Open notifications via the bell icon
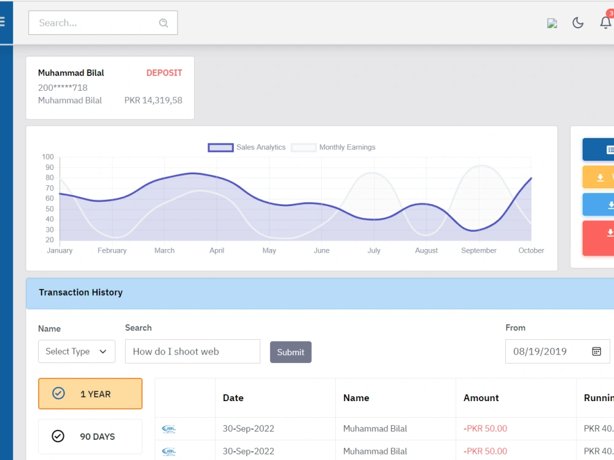This screenshot has width=614, height=460. 605,23
